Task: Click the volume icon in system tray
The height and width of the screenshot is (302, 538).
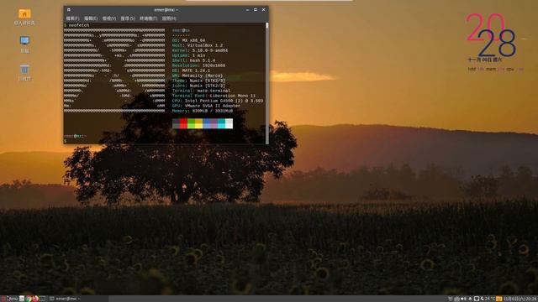Action: coord(463,299)
